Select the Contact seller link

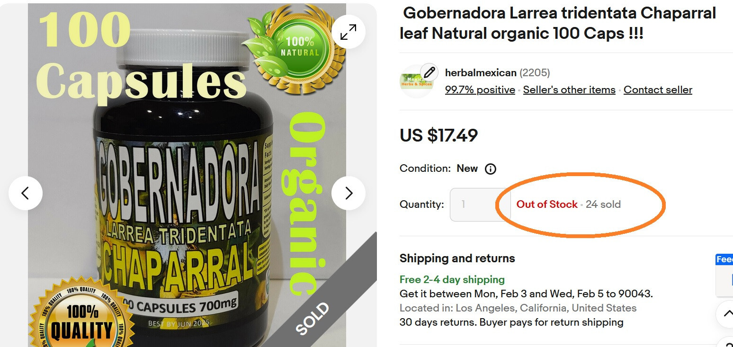click(658, 90)
